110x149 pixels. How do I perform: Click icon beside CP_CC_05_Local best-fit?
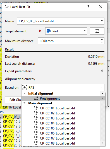tap(36, 128)
